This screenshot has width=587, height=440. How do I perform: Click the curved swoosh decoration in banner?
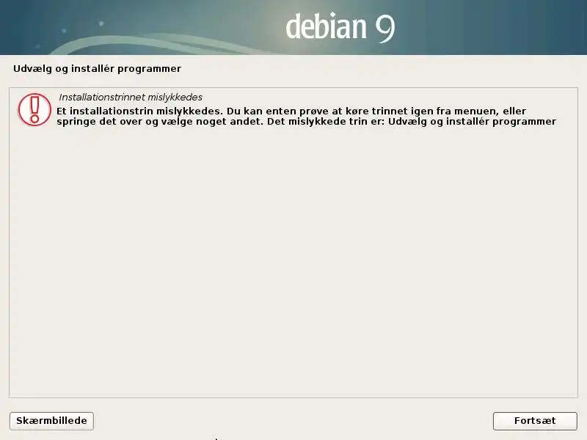click(150, 44)
